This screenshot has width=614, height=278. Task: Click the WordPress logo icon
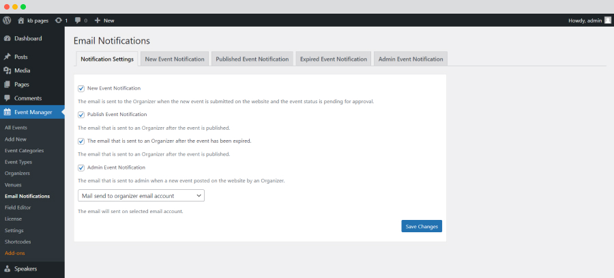[7, 20]
